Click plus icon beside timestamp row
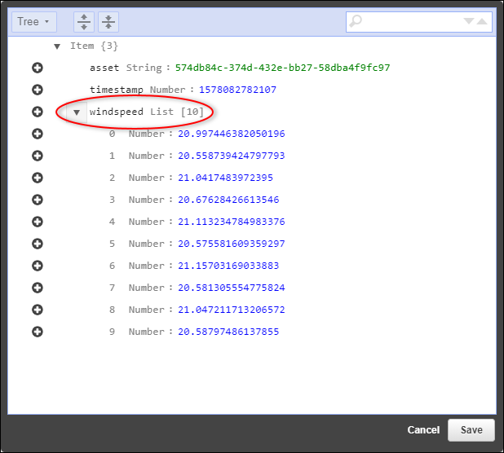The width and height of the screenshot is (504, 453). coord(38,90)
